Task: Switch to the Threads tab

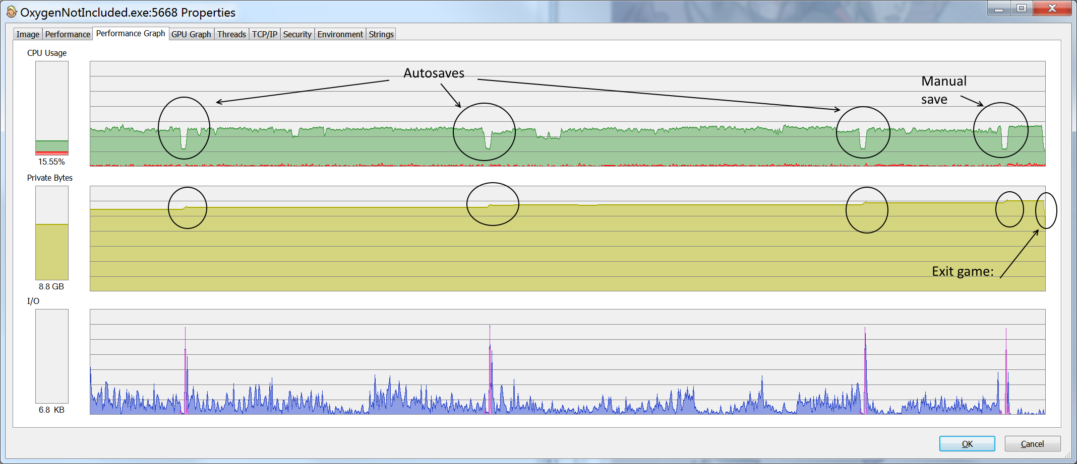Action: (x=231, y=34)
